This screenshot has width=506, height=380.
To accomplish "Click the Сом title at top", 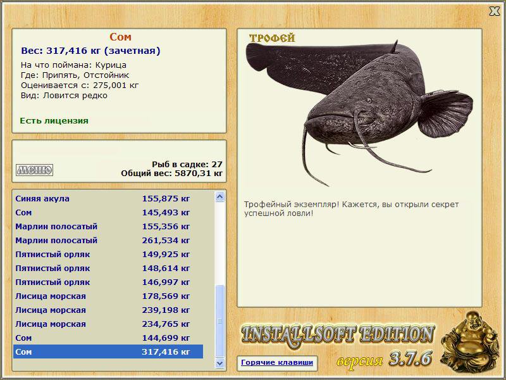I will pos(120,37).
